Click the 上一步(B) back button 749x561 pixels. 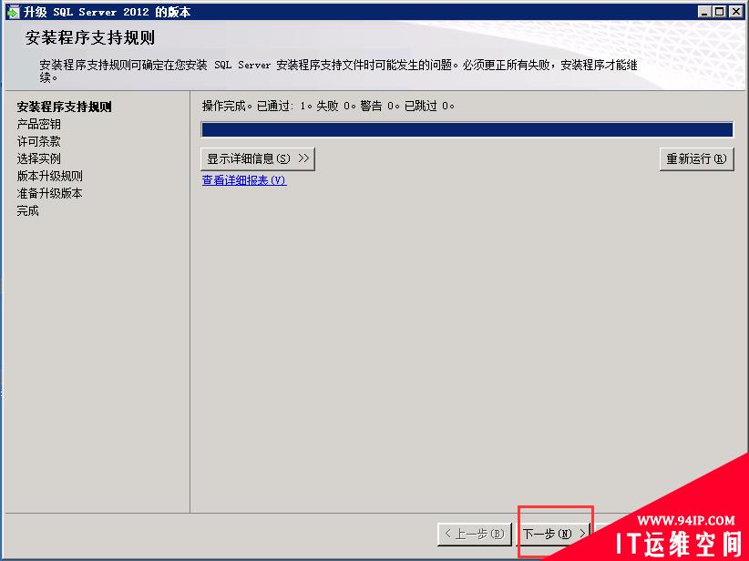(475, 534)
